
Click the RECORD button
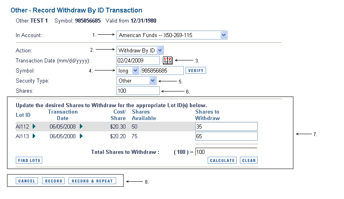tap(53, 181)
